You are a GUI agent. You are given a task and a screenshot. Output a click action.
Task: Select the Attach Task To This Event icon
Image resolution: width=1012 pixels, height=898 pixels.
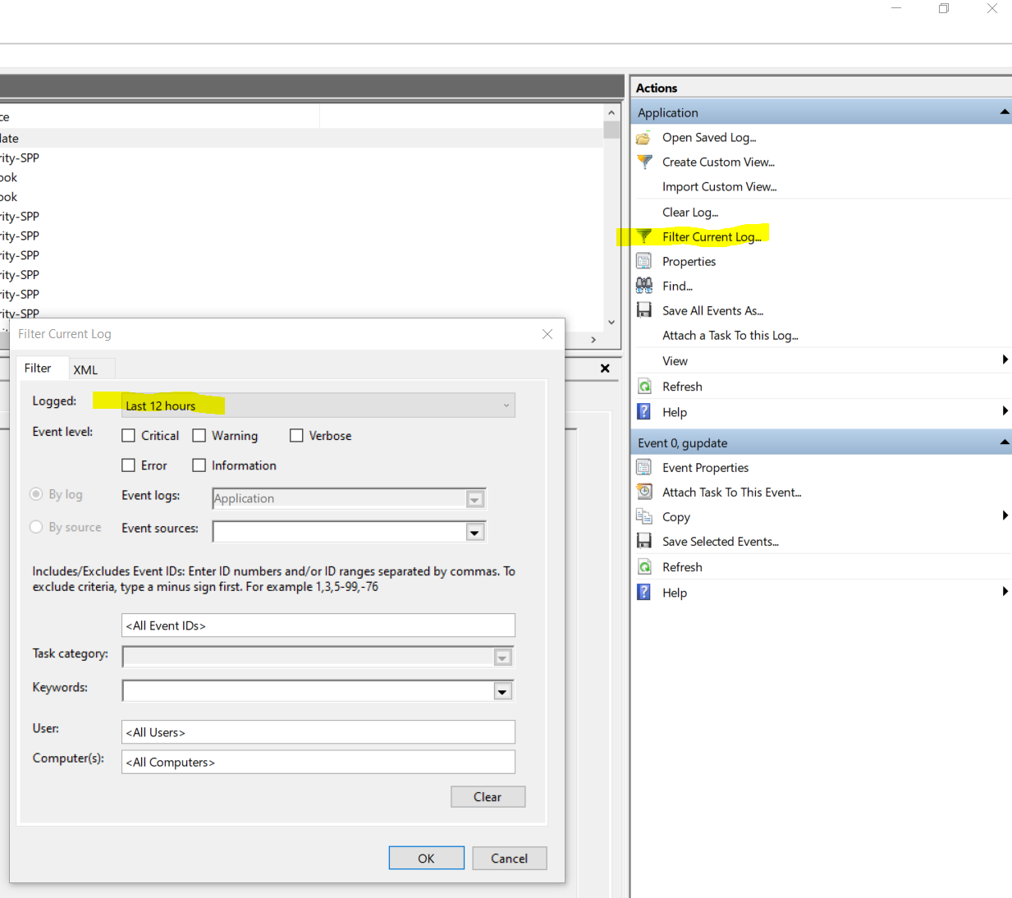pos(643,492)
